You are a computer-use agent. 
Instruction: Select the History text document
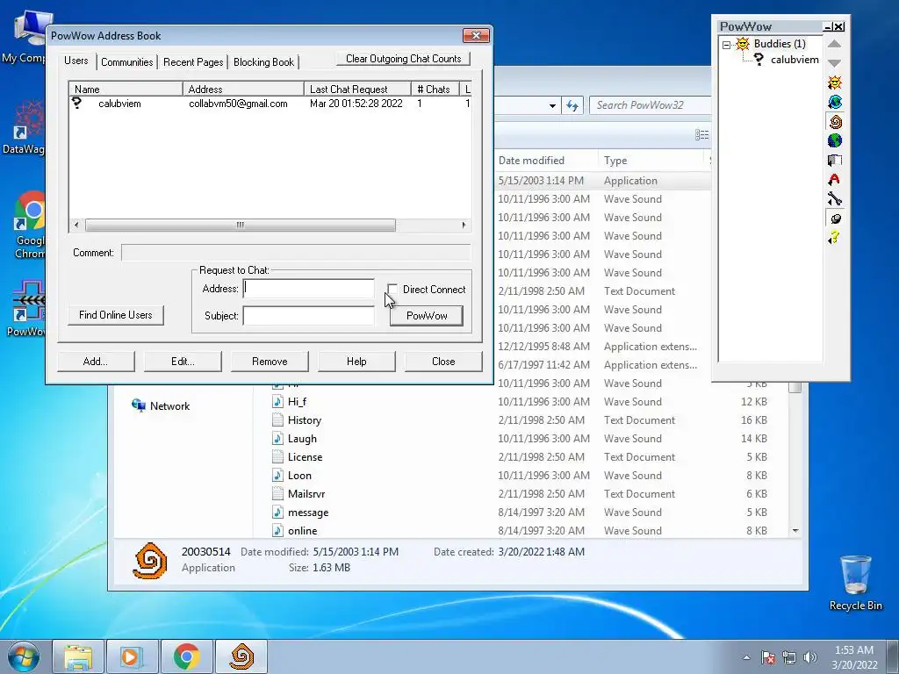305,420
